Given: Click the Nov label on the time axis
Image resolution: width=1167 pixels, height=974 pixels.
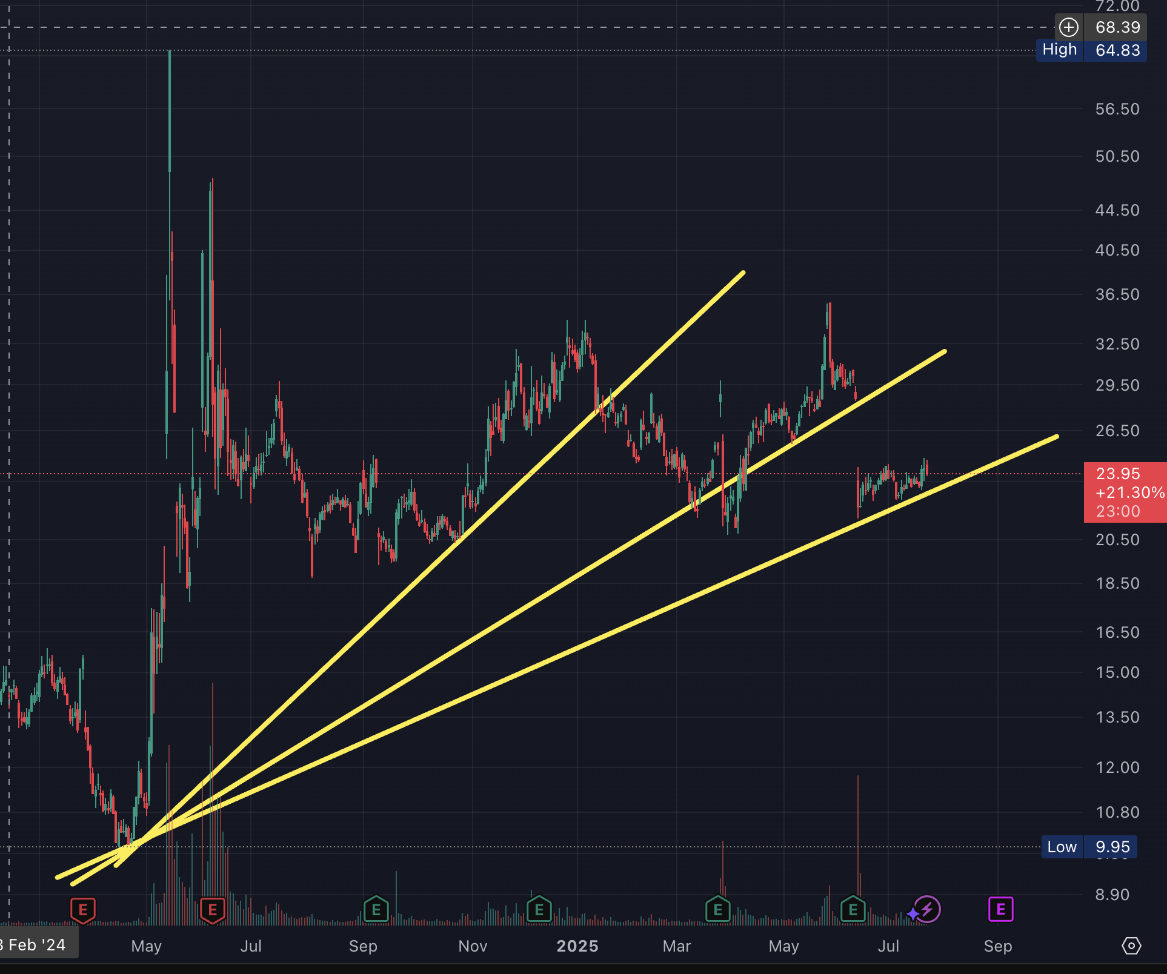Looking at the screenshot, I should pos(473,946).
